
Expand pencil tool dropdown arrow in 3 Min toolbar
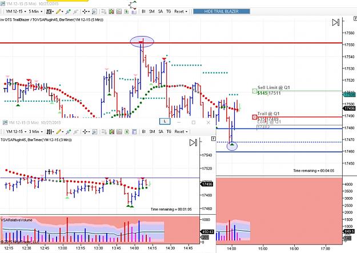63,132
